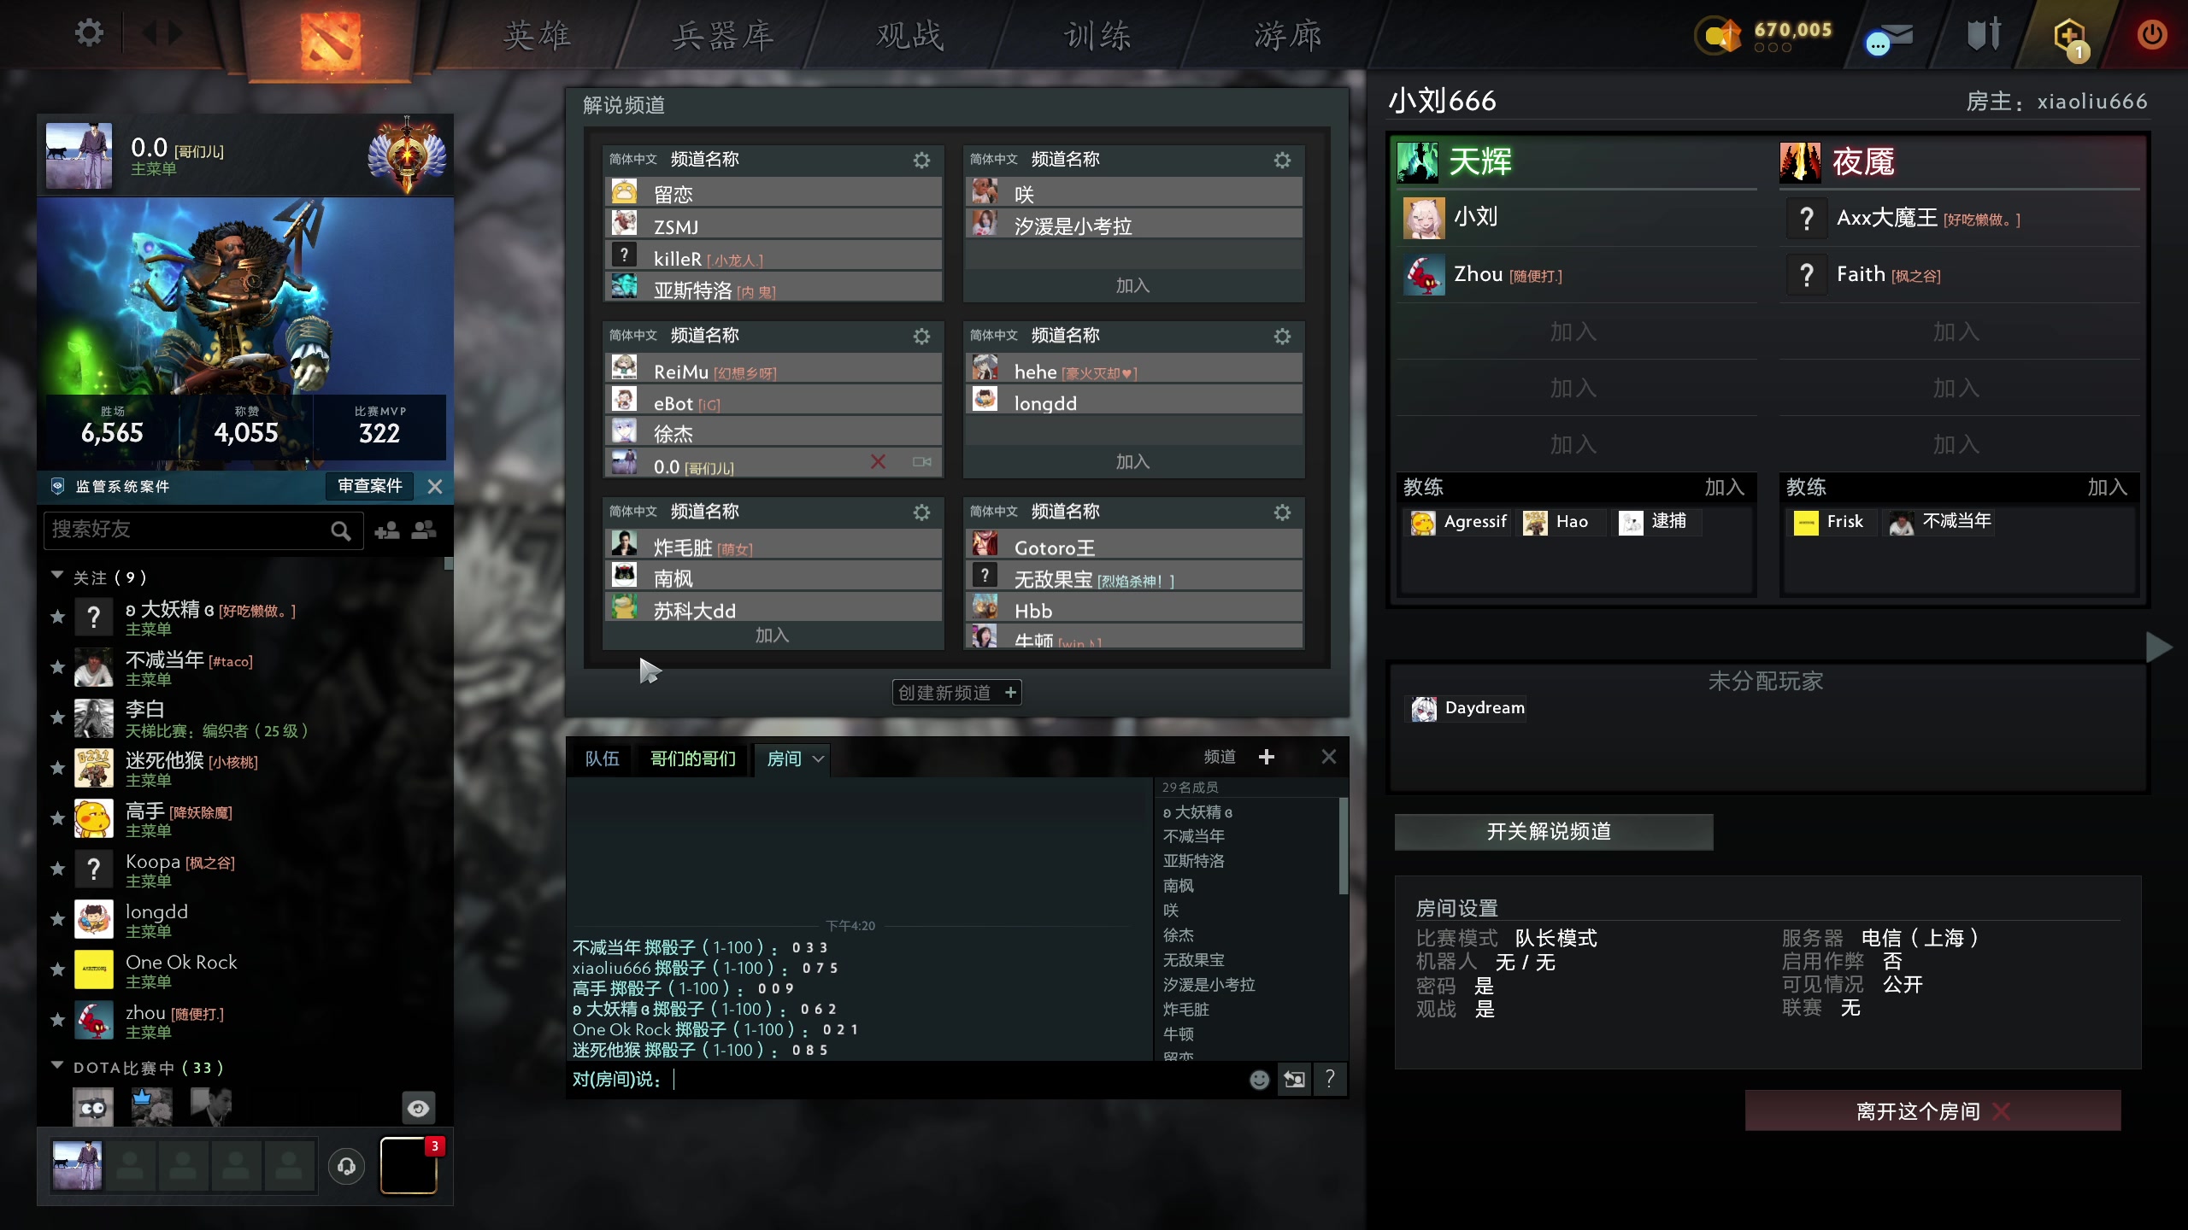Collapse the 关注 (9) friends group
2188x1230 pixels.
pos(57,576)
